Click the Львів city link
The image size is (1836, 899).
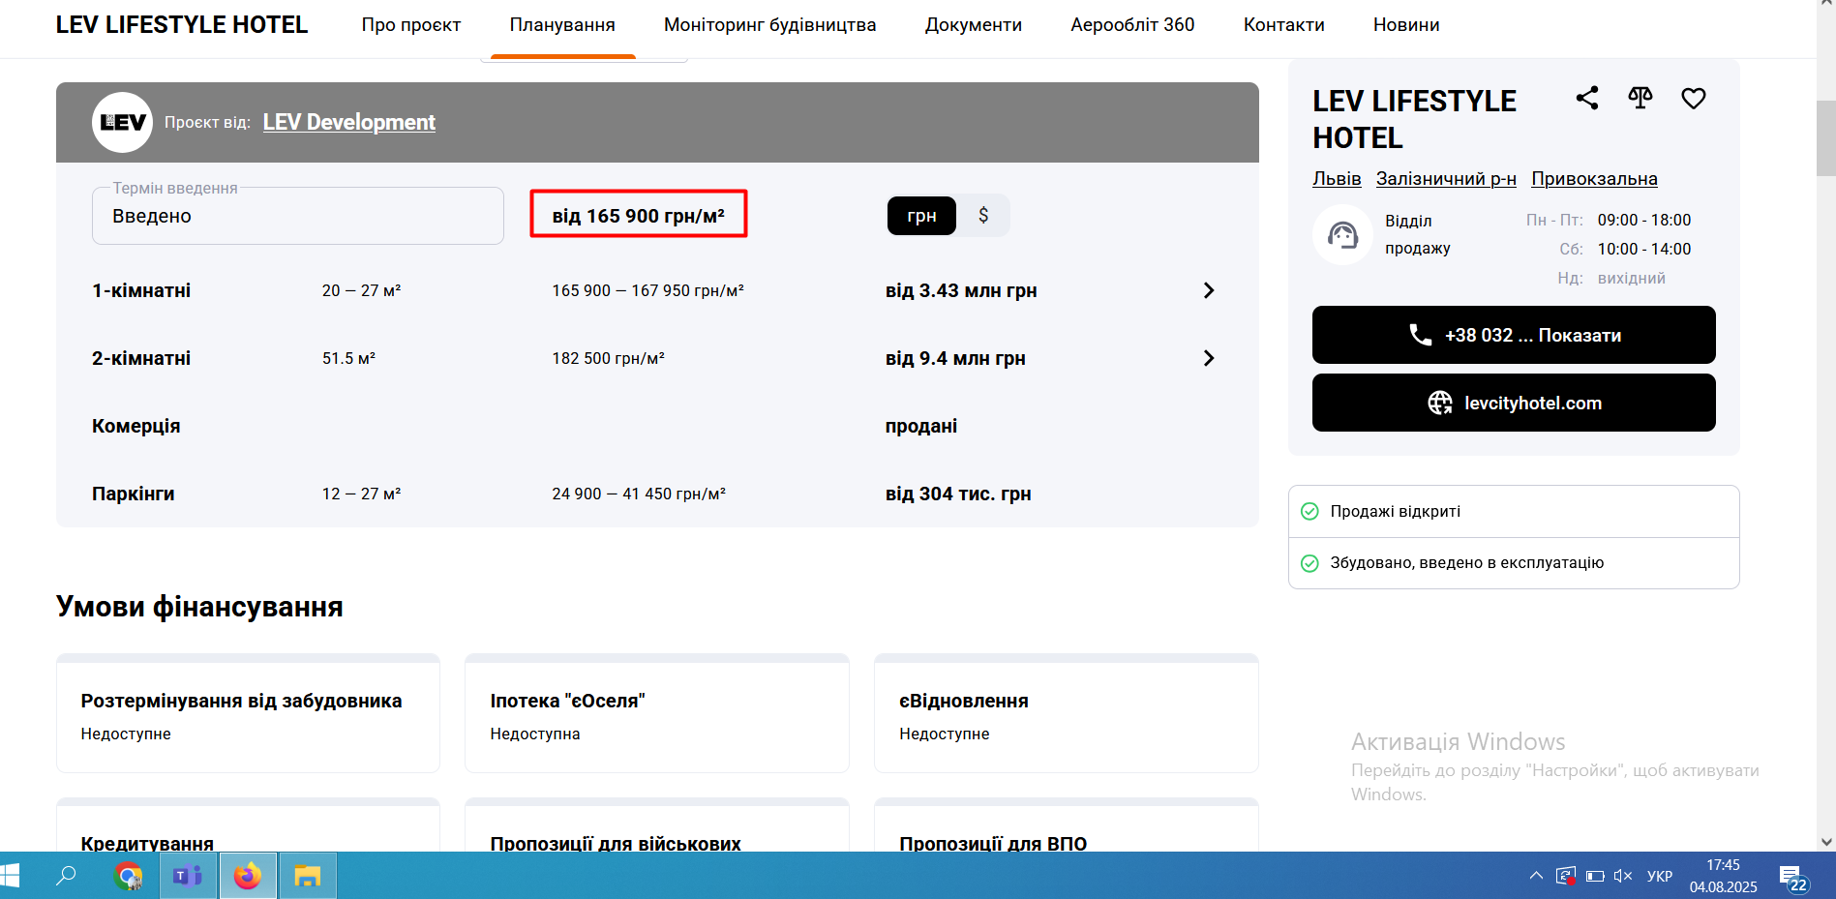click(1337, 179)
